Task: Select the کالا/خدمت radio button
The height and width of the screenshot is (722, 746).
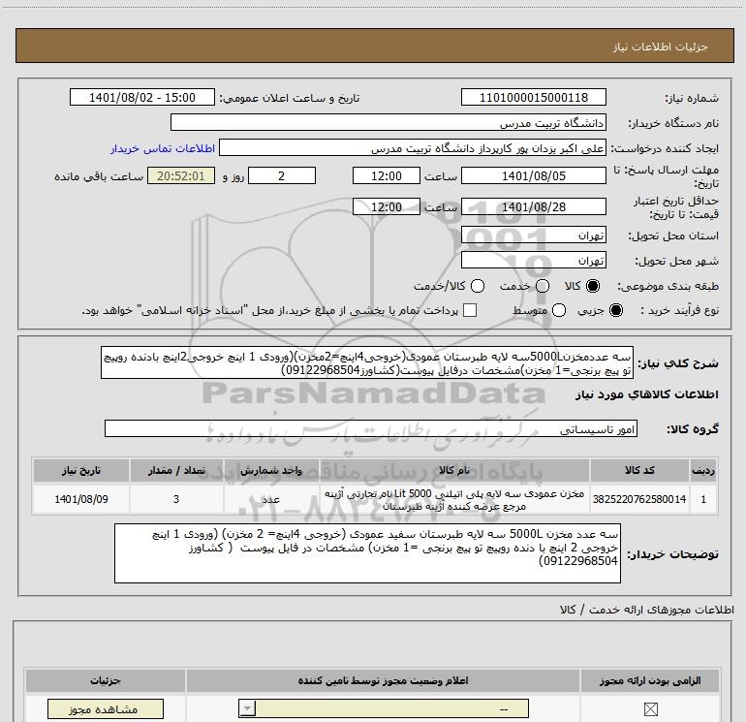Action: pos(478,286)
